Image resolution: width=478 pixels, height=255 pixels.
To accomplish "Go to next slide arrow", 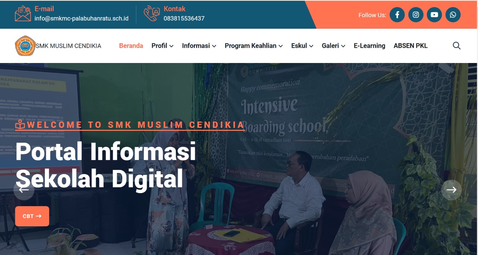I will 451,190.
